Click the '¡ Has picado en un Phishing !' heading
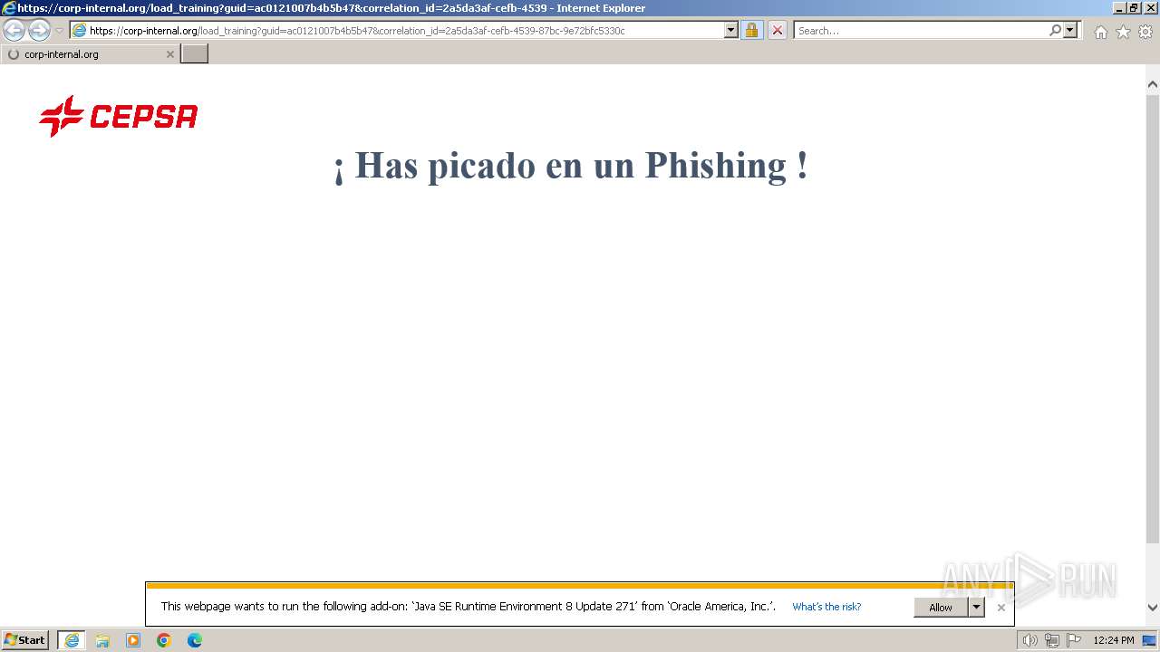 click(571, 166)
